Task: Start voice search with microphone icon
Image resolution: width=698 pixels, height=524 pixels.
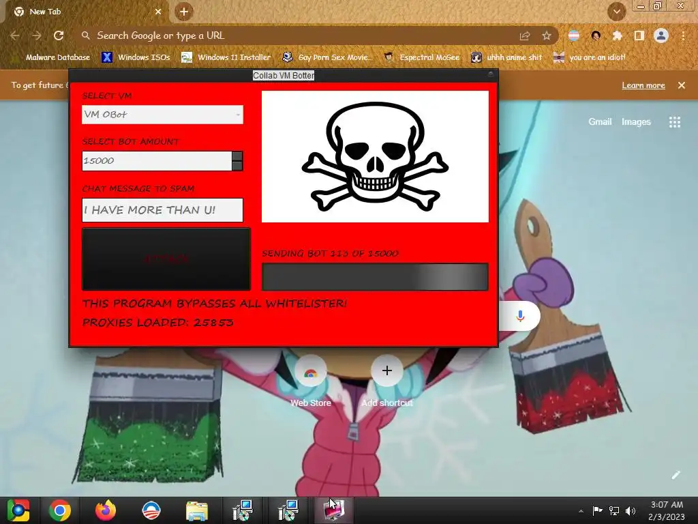Action: 520,317
